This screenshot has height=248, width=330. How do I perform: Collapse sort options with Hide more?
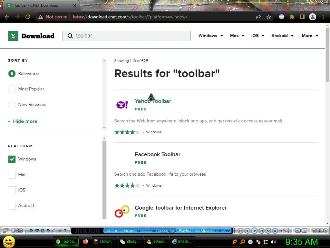(x=25, y=121)
